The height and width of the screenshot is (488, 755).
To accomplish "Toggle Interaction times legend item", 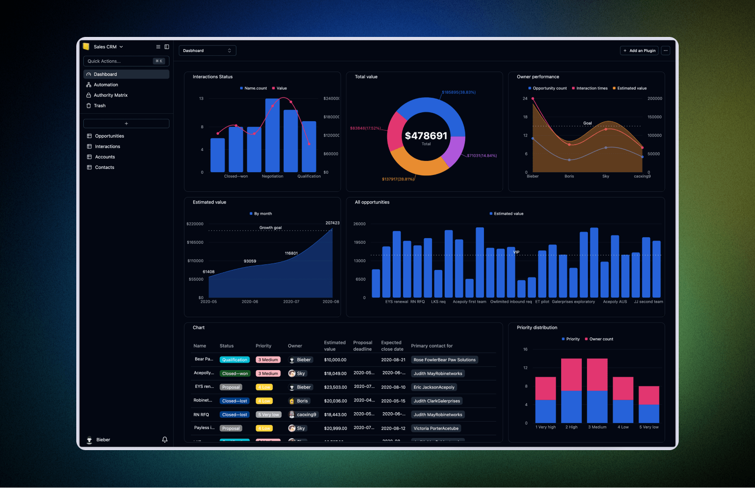I will 590,88.
